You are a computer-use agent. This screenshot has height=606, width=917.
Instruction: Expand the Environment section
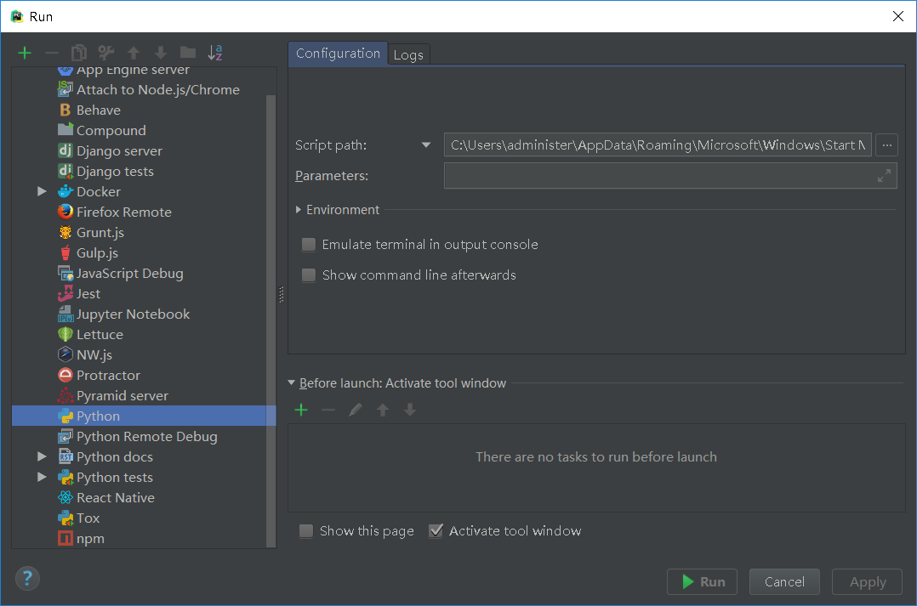[x=299, y=210]
